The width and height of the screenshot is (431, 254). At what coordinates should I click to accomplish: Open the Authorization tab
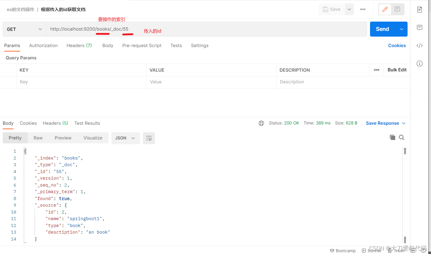(x=43, y=46)
